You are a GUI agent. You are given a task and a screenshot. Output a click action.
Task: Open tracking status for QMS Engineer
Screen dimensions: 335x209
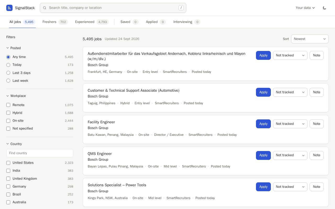click(290, 155)
